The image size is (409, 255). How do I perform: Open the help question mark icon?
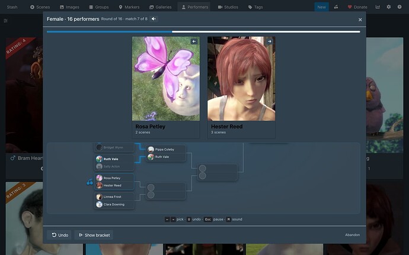[x=400, y=7]
